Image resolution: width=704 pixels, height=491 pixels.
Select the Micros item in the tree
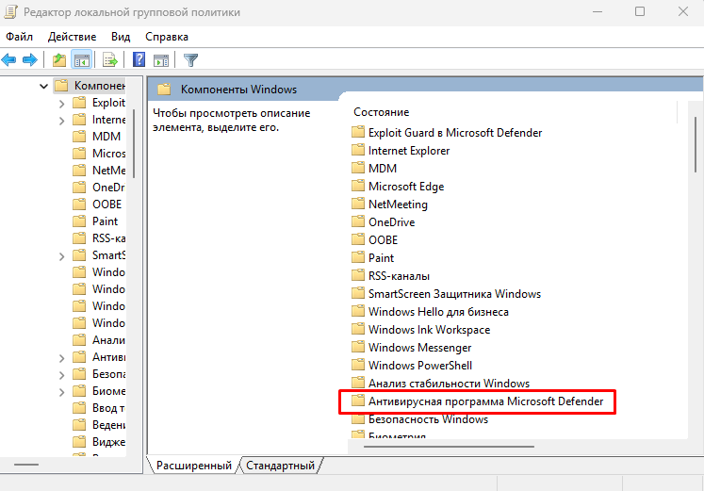[x=98, y=154]
